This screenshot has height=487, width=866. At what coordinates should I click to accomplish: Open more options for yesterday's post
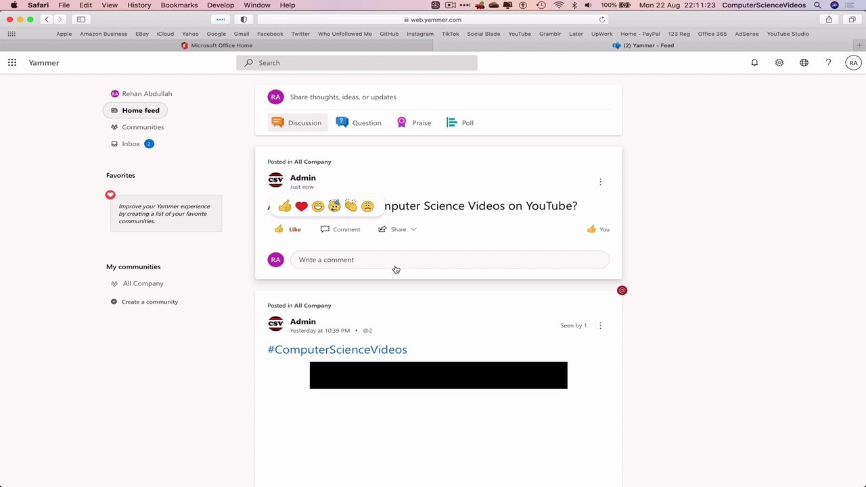coord(600,325)
